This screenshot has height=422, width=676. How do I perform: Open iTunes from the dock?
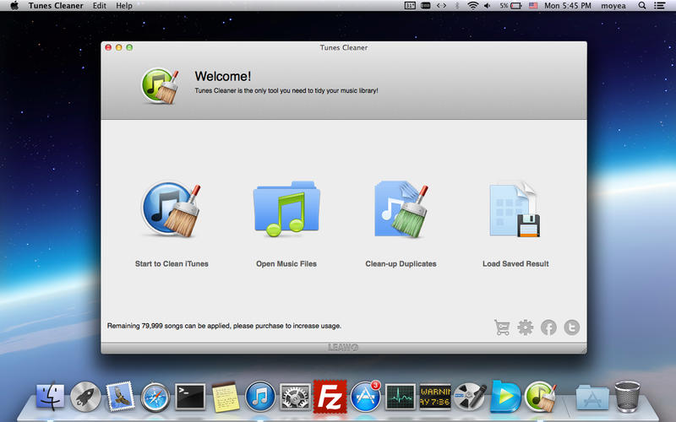coord(259,395)
